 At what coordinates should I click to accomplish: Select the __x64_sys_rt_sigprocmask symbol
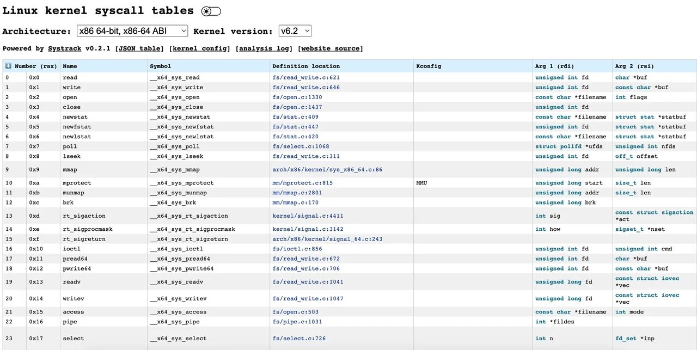(x=192, y=229)
